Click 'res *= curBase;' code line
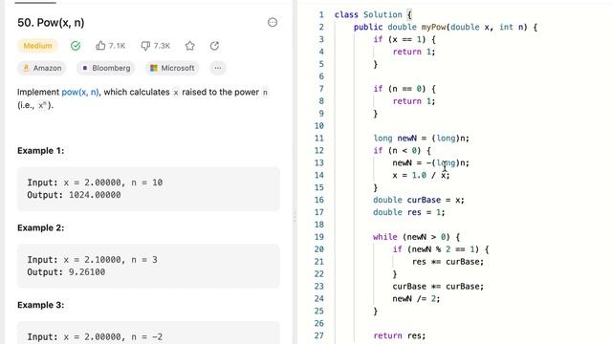The height and width of the screenshot is (344, 612). (448, 262)
